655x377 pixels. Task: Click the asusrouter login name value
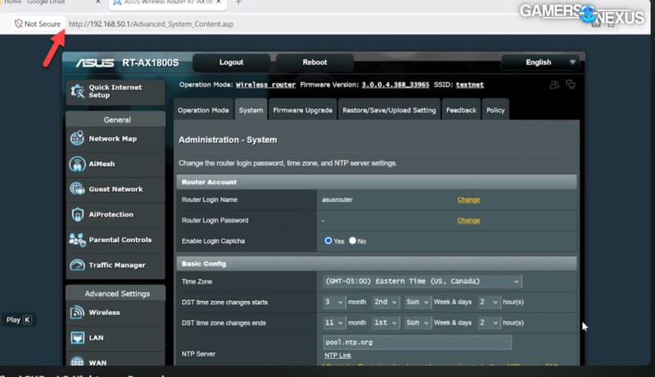[x=337, y=200]
